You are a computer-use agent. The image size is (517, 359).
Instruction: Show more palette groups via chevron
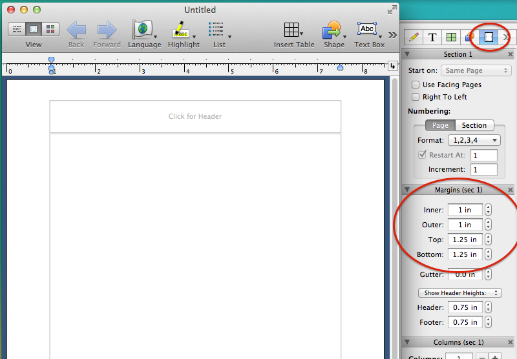tap(506, 37)
